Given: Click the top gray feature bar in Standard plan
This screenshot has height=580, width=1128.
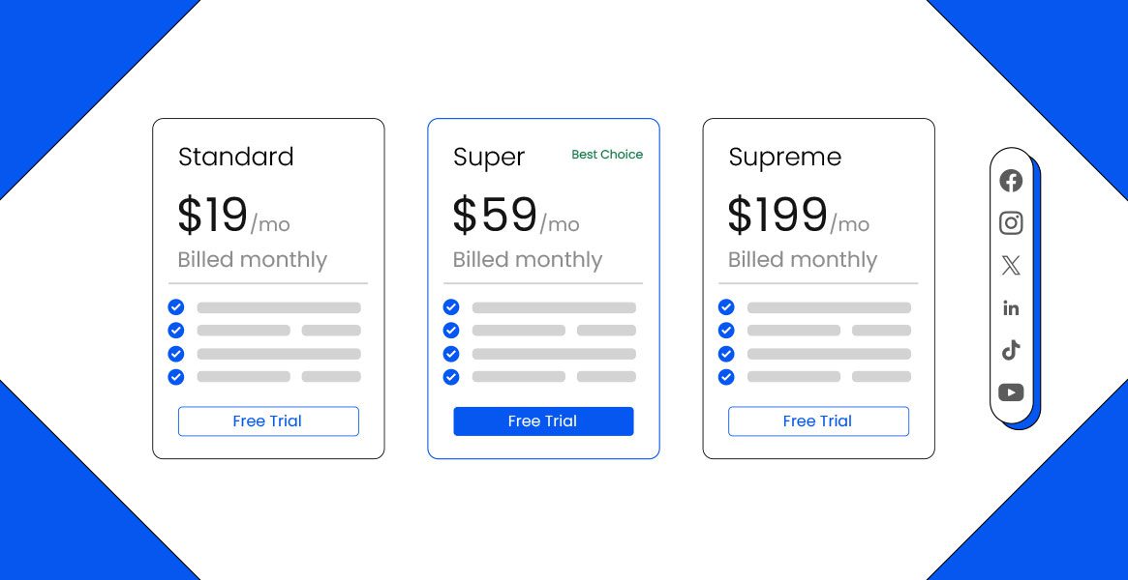Looking at the screenshot, I should point(279,306).
